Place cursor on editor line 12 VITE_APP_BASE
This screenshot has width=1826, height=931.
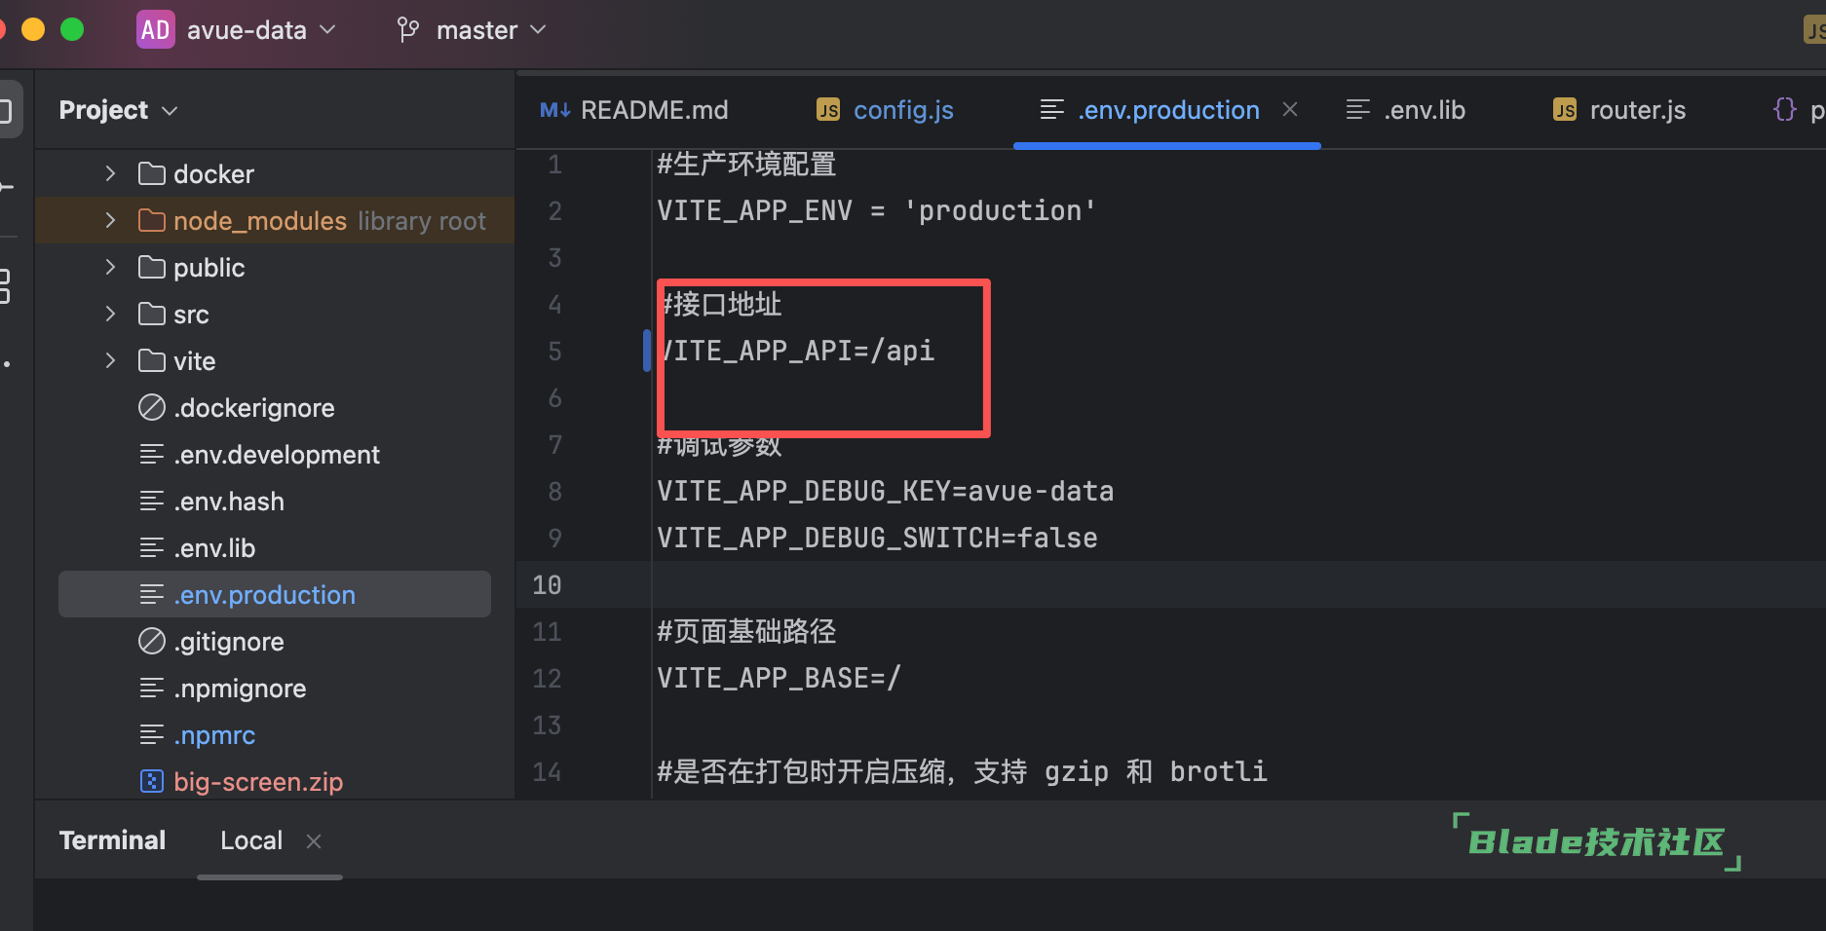[779, 679]
